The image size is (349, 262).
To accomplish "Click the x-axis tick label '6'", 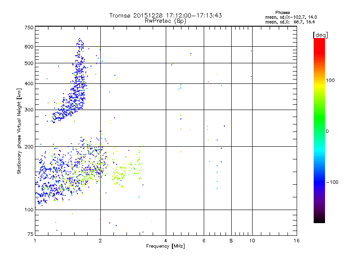I will pyautogui.click(x=204, y=241).
